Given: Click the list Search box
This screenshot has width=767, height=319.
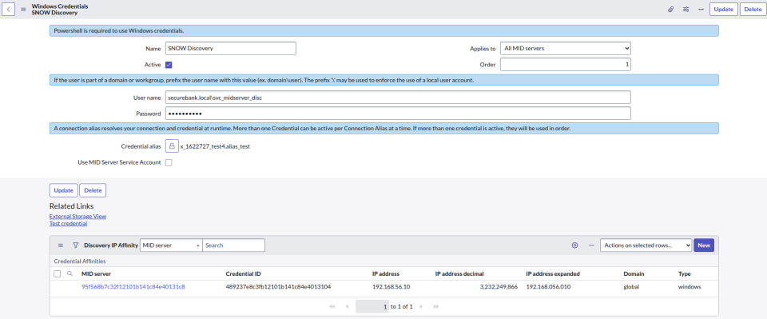Looking at the screenshot, I should click(x=234, y=245).
